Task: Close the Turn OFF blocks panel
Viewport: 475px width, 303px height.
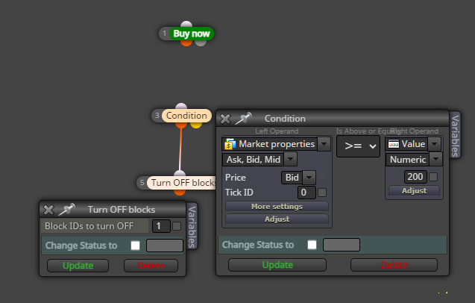Action: point(48,210)
